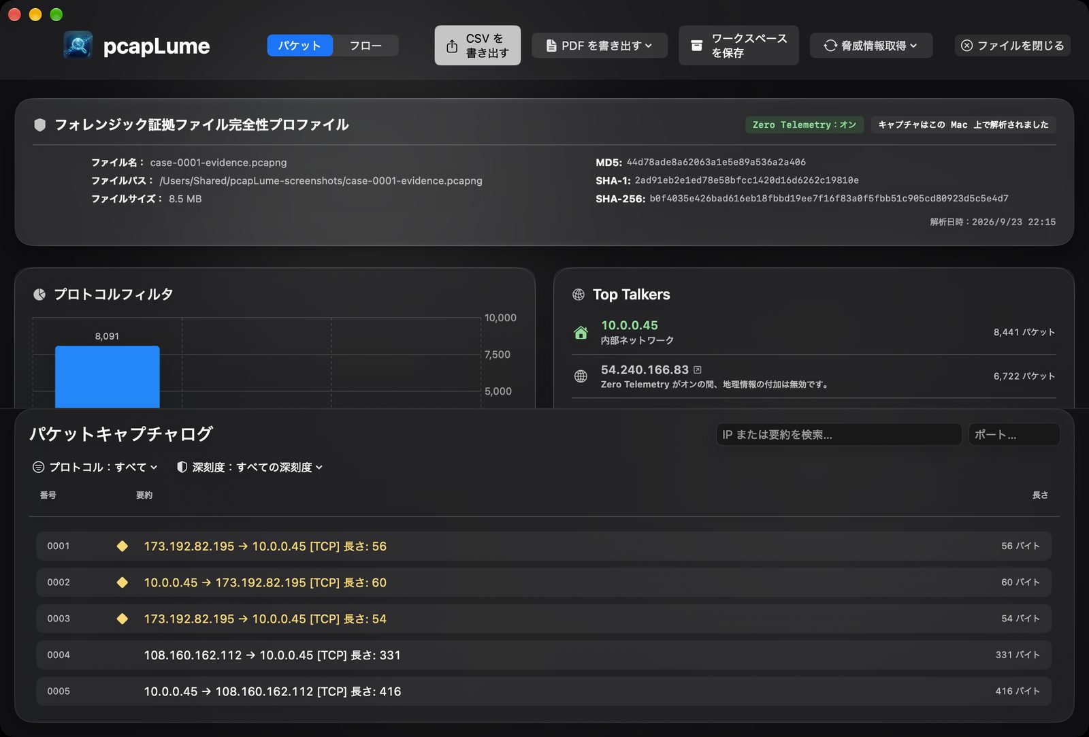Click the CSV を書き出す button
This screenshot has width=1089, height=737.
click(478, 46)
